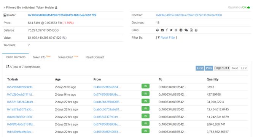Click the IN badge on the 3,753,562.36757 row

[x=145, y=131]
